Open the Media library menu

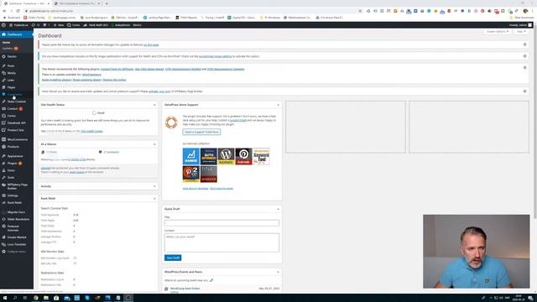11,73
